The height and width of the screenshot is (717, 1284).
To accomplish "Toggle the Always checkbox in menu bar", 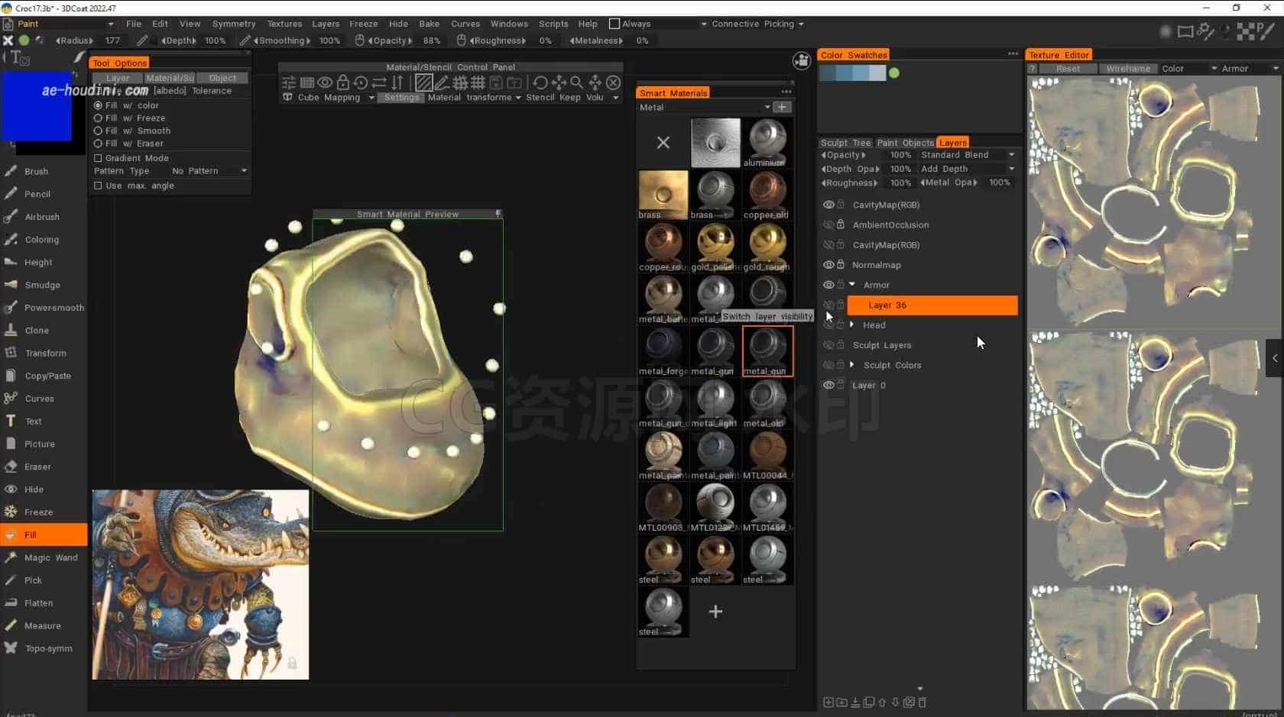I will pos(614,24).
